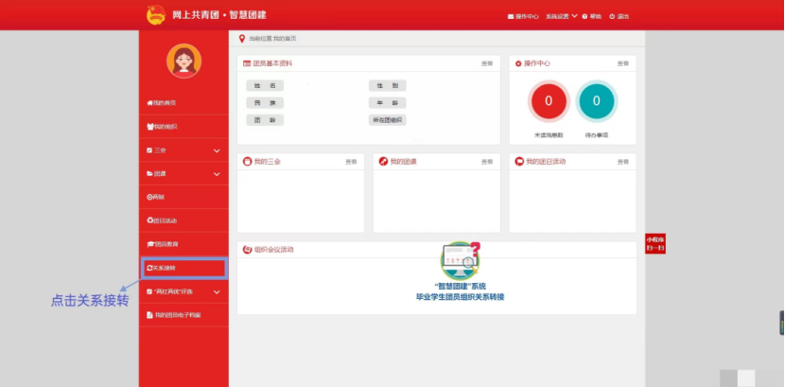The width and height of the screenshot is (785, 387).
Task: Click the Youth League emblem logo
Action: click(155, 15)
